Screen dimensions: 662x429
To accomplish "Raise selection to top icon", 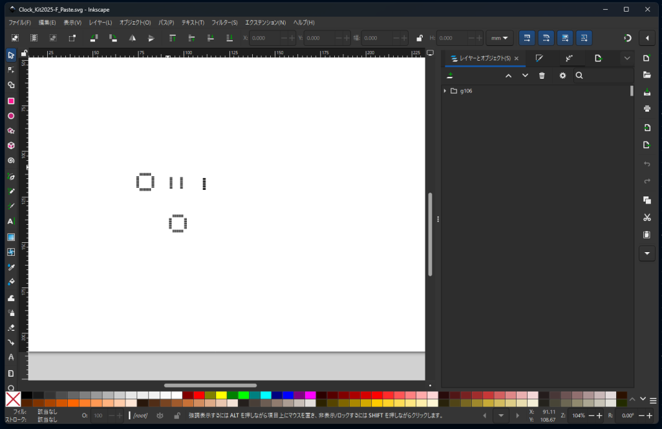I will (x=173, y=38).
